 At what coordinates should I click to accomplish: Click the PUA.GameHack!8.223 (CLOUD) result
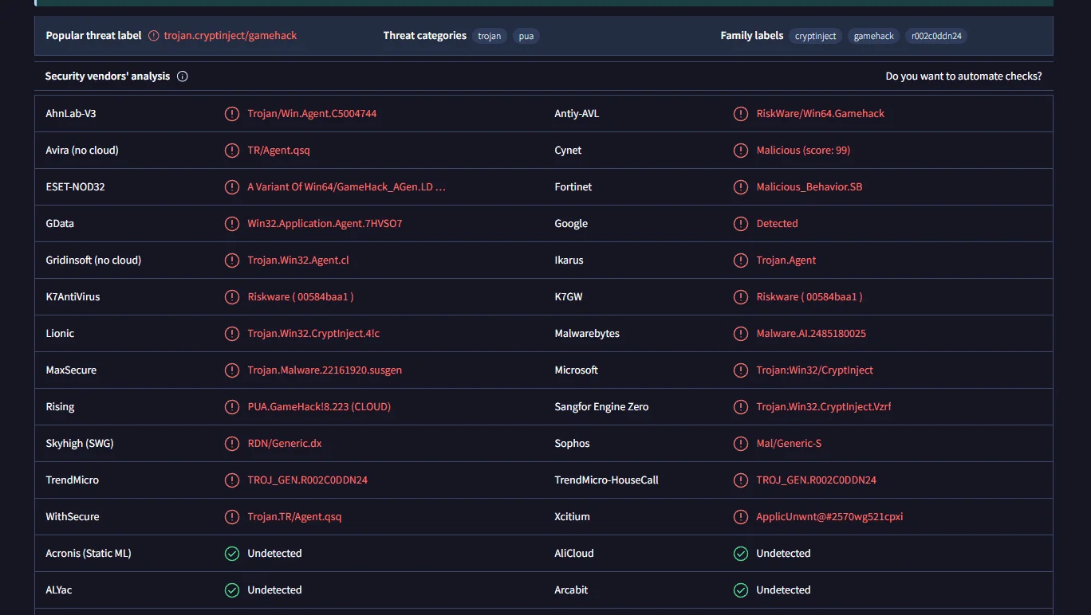319,407
